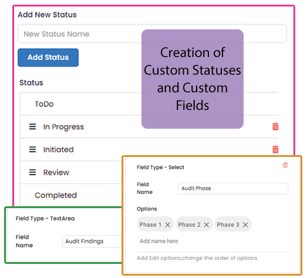307x278 pixels.
Task: Click the Phase 2 option chip label
Action: 190,225
